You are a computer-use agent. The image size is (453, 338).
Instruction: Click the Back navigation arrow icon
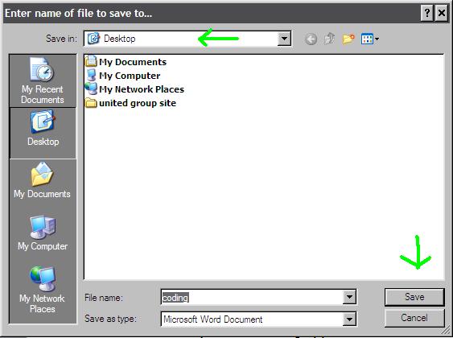click(311, 39)
